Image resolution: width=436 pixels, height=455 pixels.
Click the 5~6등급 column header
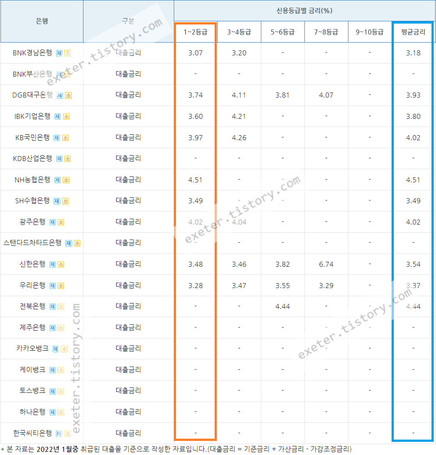pyautogui.click(x=283, y=32)
